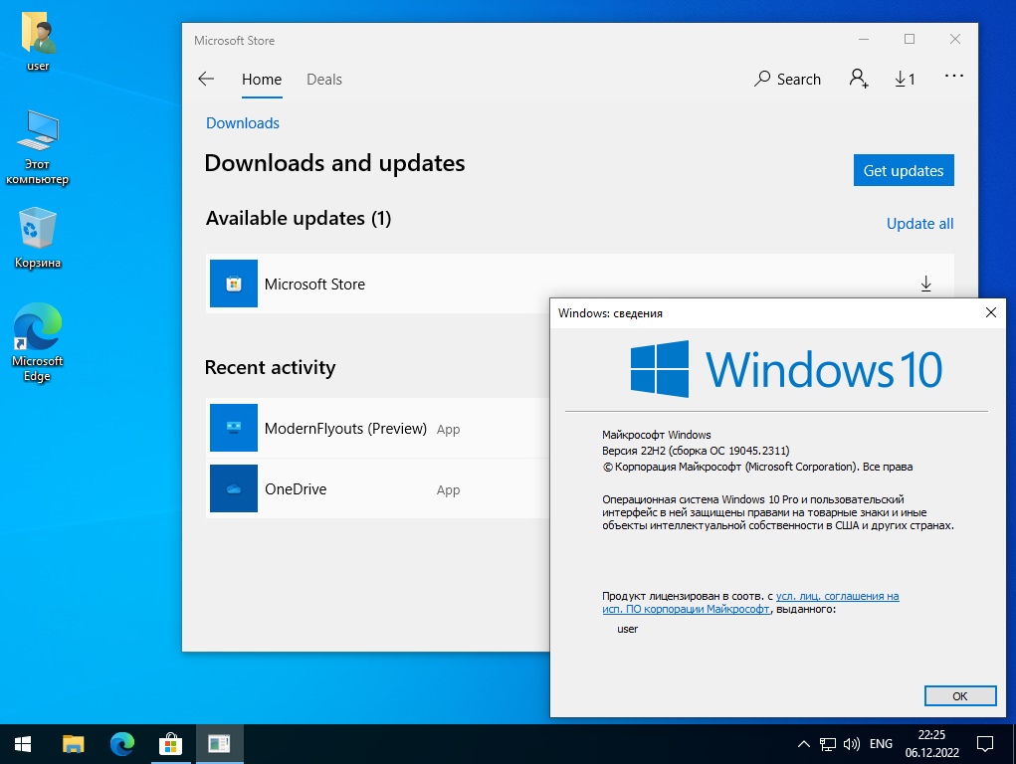Screen dimensions: 1016x764
Task: Open the account sign-in icon
Action: 859,79
